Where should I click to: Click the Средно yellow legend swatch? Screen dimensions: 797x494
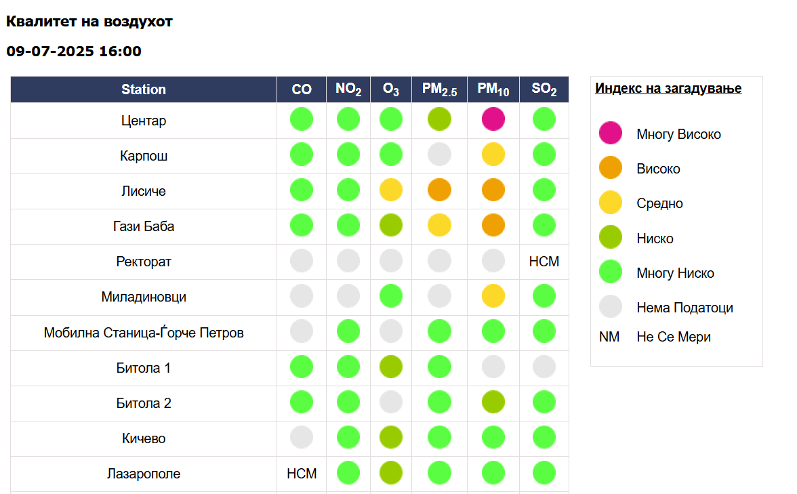[610, 203]
